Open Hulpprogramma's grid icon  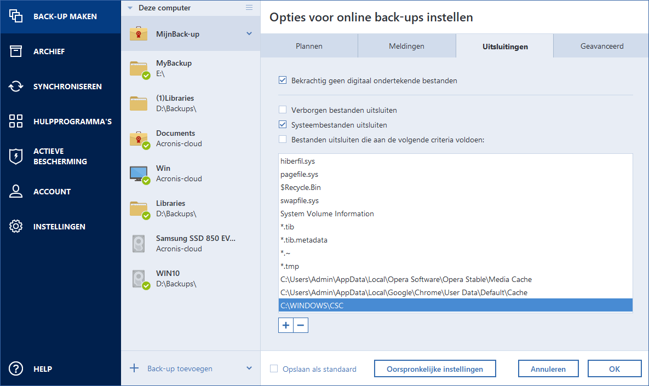tap(16, 121)
